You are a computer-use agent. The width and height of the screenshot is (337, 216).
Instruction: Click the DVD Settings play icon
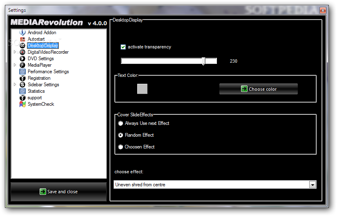point(22,59)
